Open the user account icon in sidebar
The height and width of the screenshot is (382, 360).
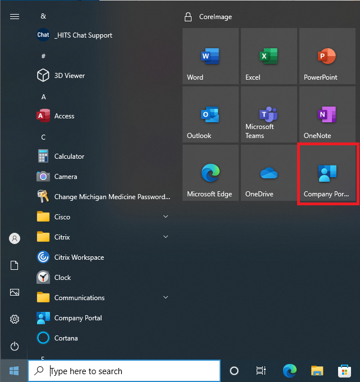[15, 238]
